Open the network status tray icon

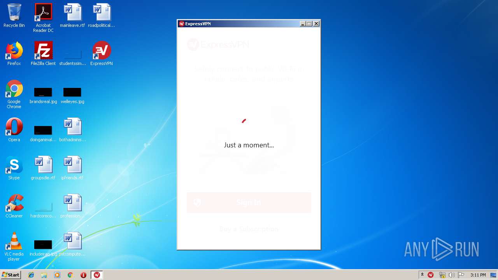(442, 275)
